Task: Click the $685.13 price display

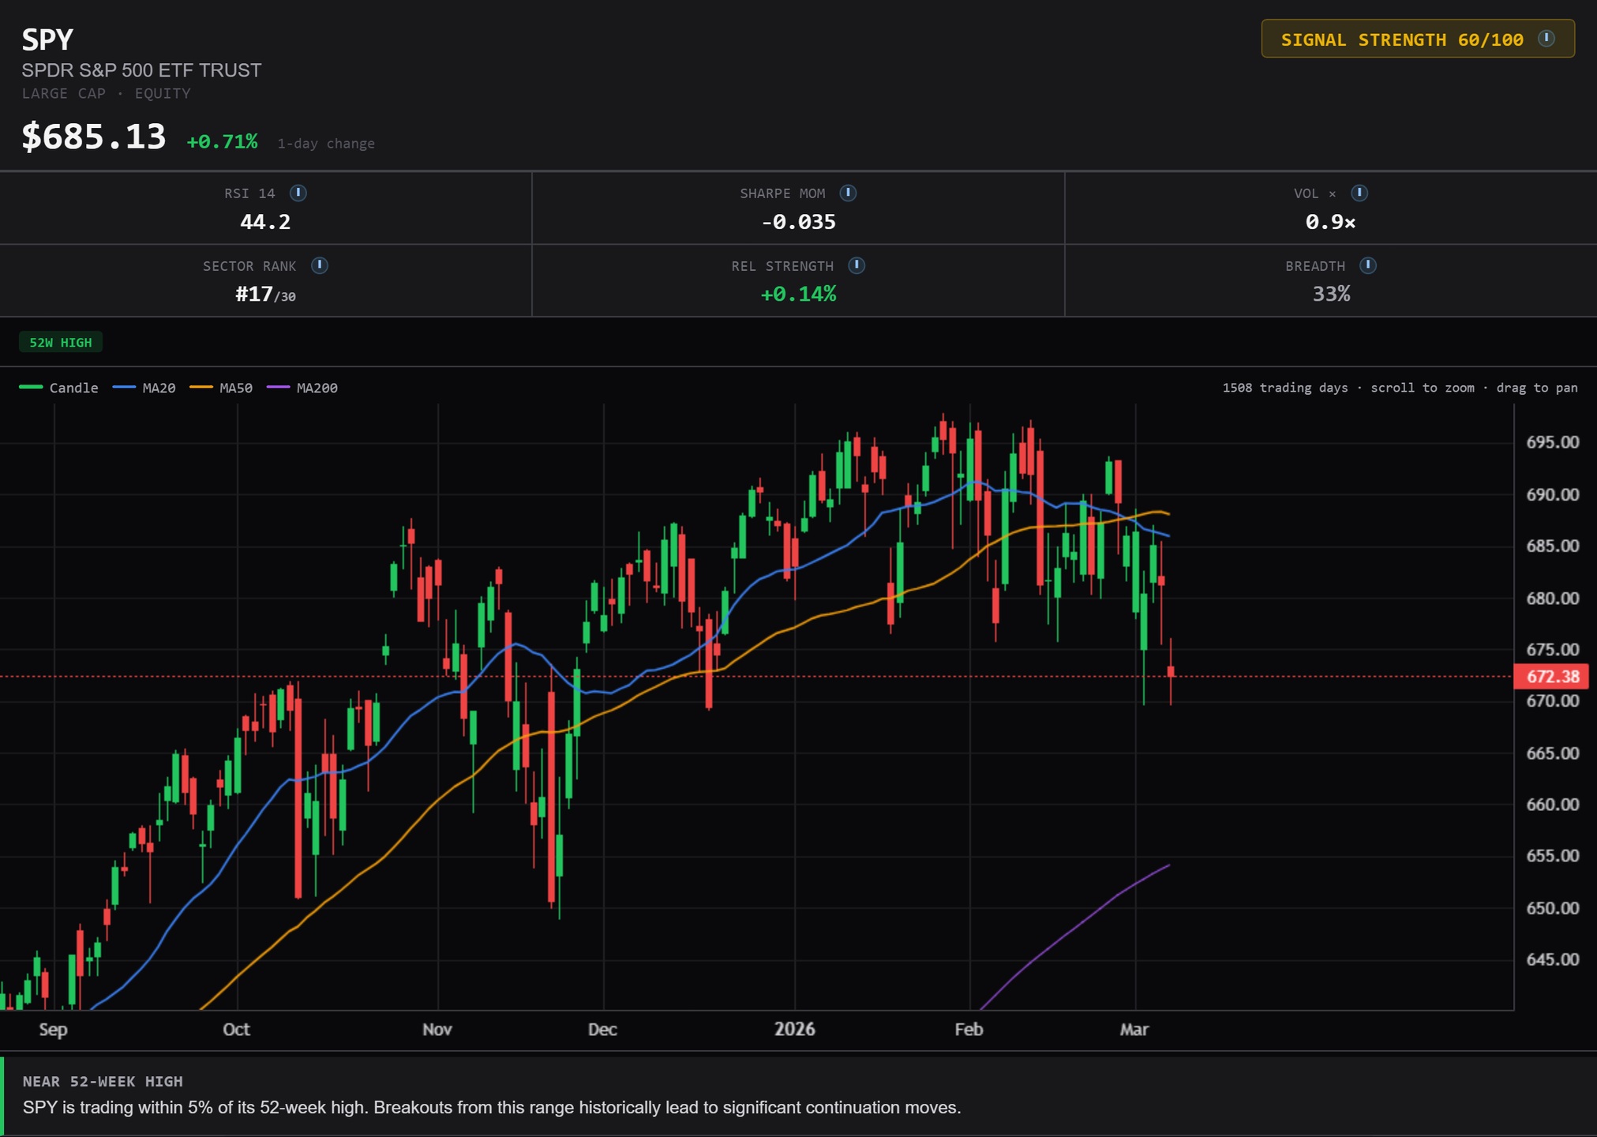Action: [94, 137]
